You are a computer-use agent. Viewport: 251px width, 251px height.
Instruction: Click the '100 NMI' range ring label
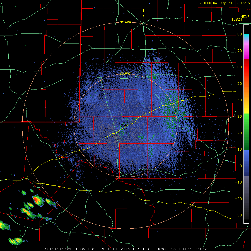coord(125,22)
